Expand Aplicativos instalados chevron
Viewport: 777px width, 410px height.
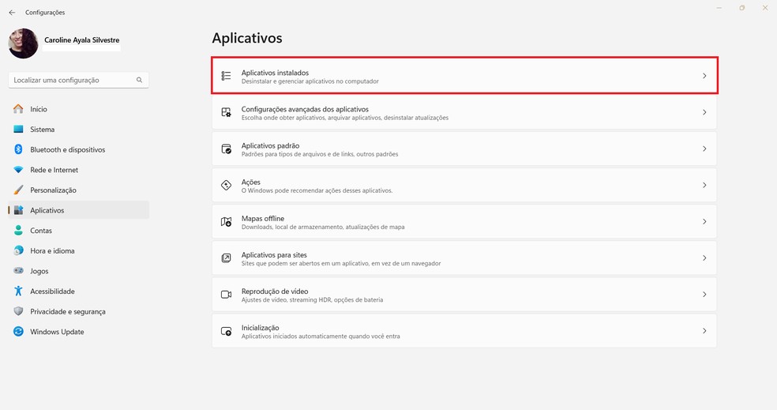coord(704,76)
